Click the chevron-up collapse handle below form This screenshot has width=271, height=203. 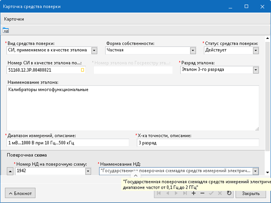point(135,175)
